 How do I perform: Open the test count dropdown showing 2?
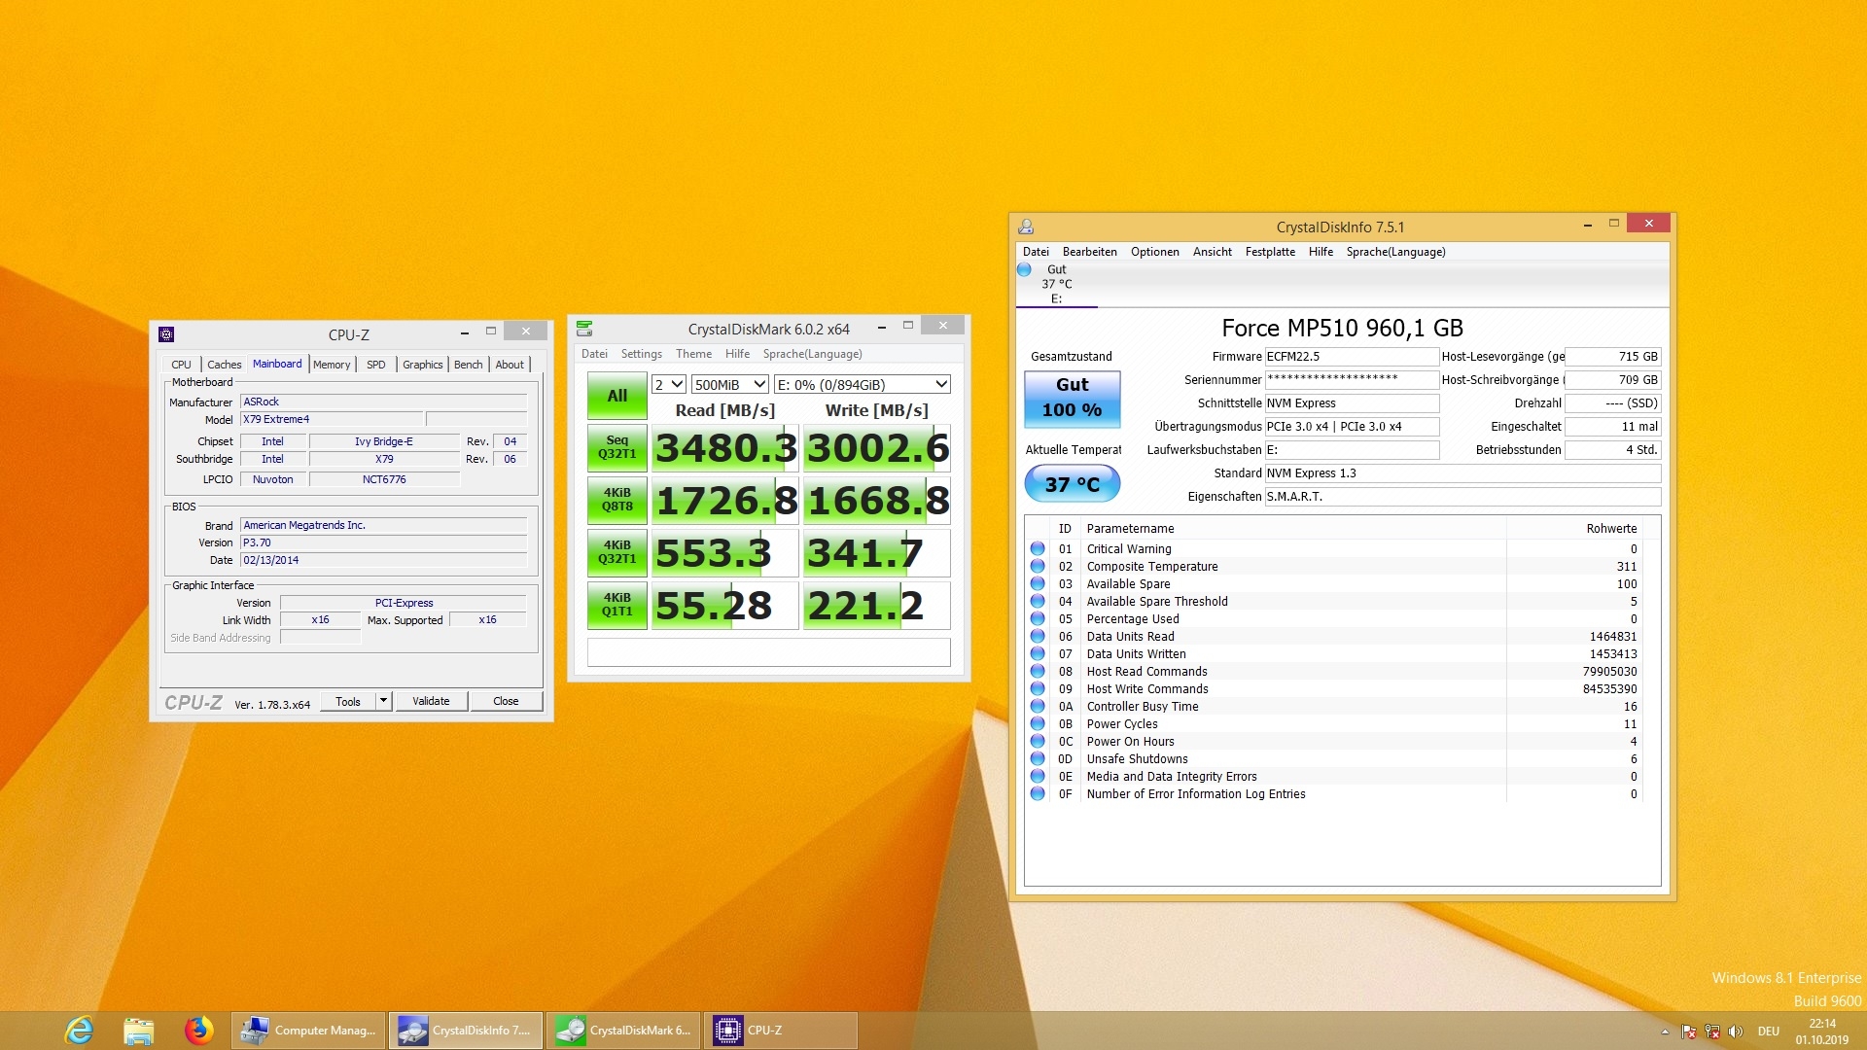coord(669,385)
